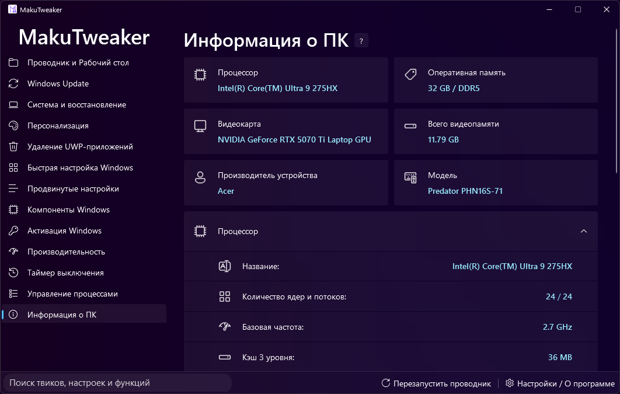620x394 pixels.
Task: Click the chip icon for Компоненты Windows
Action: 13,210
